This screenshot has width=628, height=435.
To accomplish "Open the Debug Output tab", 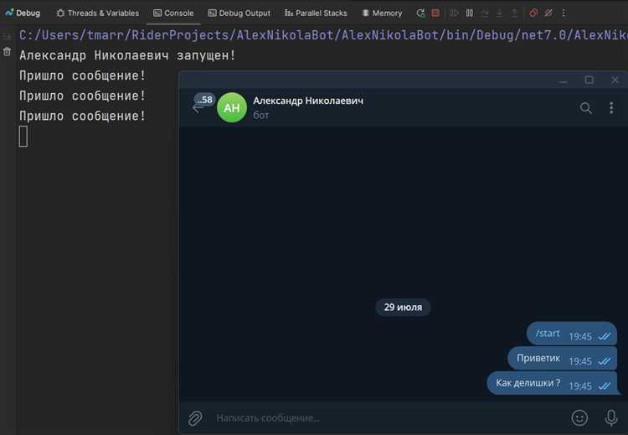I will pos(239,13).
